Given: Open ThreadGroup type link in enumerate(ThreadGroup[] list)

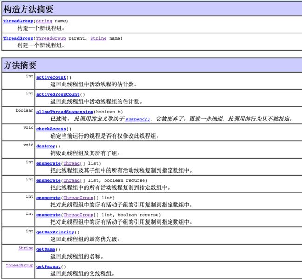Looking at the screenshot, I should point(78,198).
